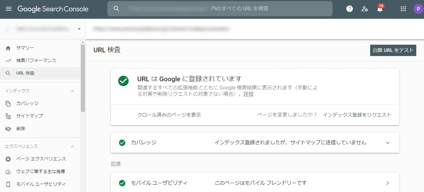Open the Google apps grid
424x192 pixels.
tap(403, 9)
